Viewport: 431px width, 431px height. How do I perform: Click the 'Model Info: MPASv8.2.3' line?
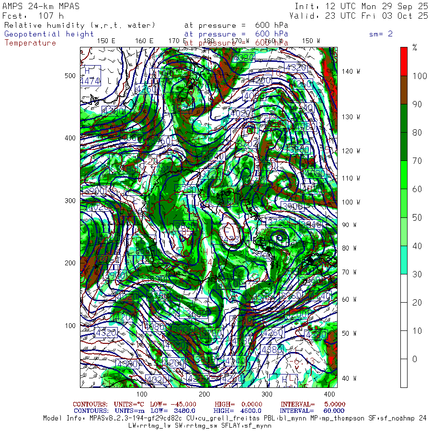pos(235,419)
